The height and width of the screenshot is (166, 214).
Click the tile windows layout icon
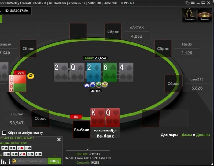pyautogui.click(x=193, y=3)
